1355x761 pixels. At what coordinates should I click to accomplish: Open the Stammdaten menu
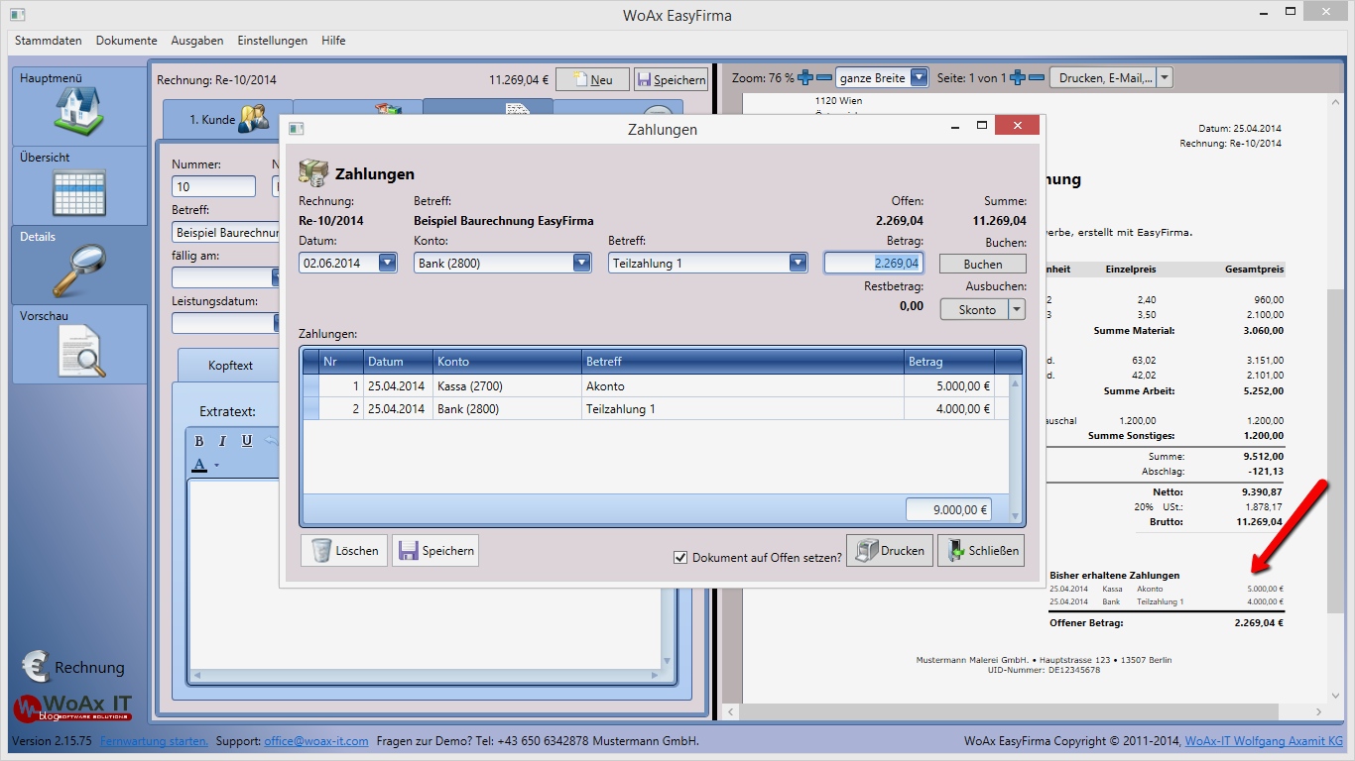point(48,41)
